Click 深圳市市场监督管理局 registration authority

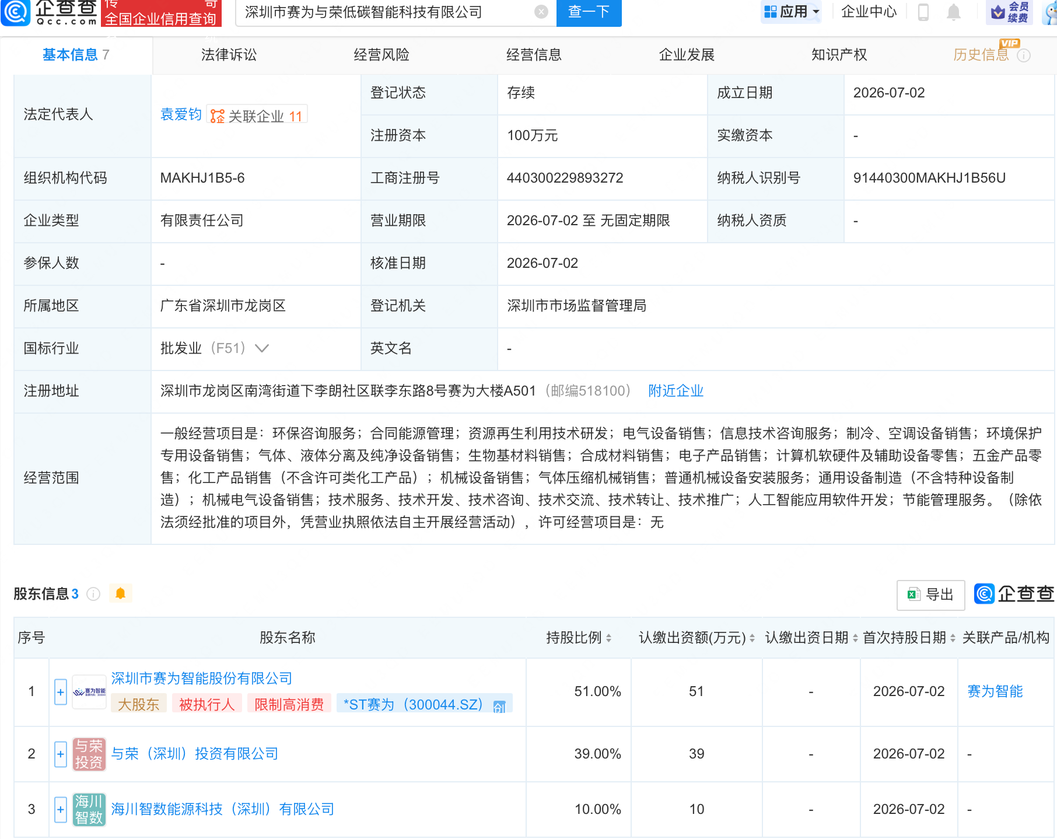tap(577, 306)
